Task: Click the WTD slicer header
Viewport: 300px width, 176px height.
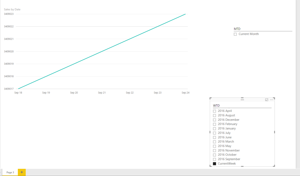Action: pos(216,106)
